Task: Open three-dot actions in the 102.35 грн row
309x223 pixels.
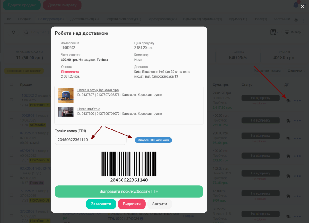Action: (x=297, y=176)
